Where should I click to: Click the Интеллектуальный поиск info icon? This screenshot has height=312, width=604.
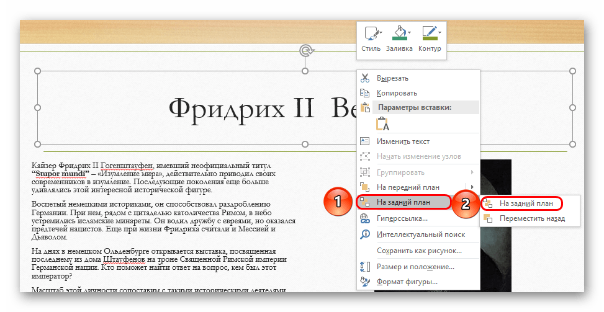click(x=365, y=234)
